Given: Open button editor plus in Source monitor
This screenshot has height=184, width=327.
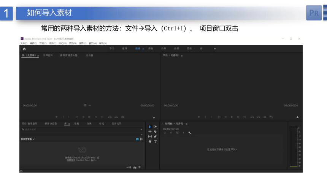Looking at the screenshot, I should tap(154, 117).
